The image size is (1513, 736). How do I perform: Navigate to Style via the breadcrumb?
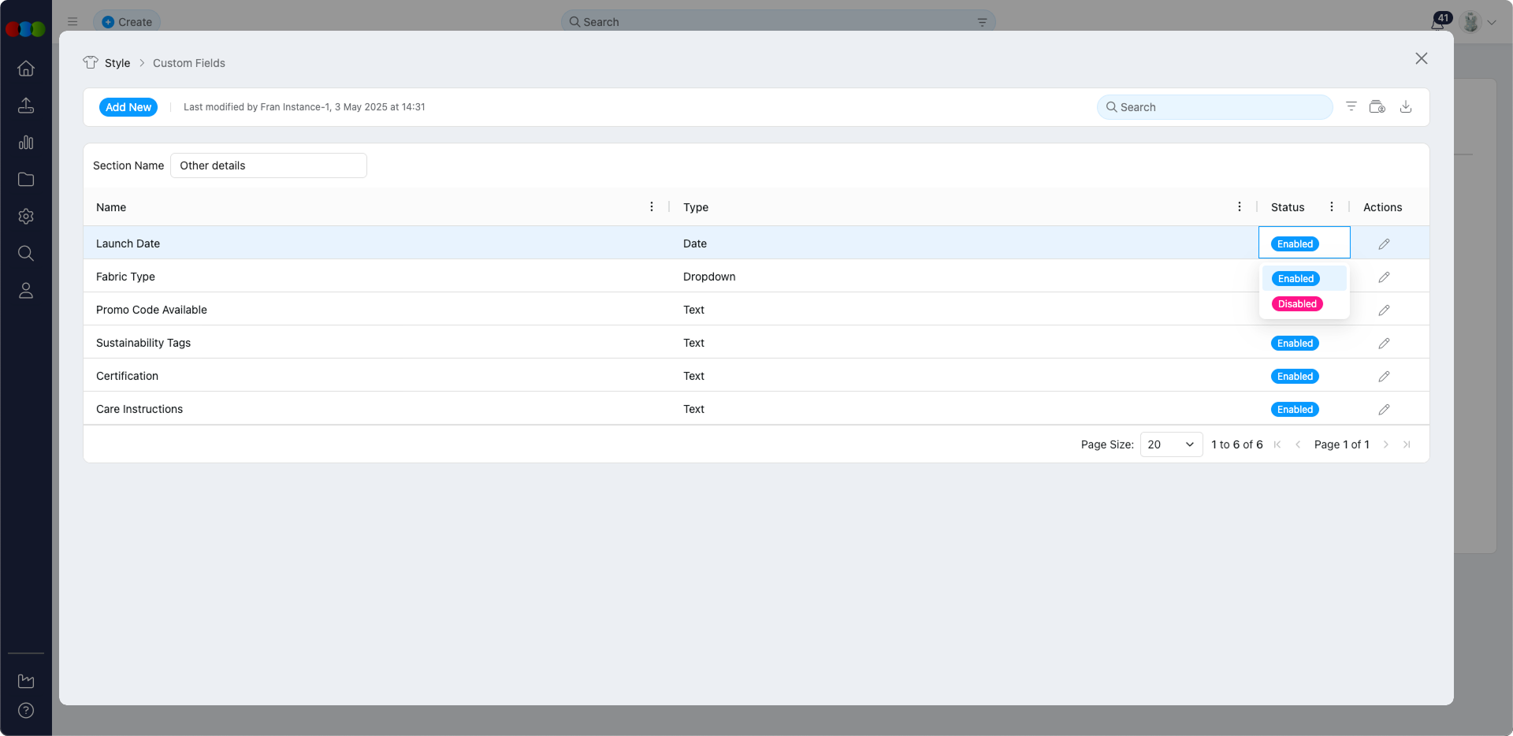pos(117,63)
